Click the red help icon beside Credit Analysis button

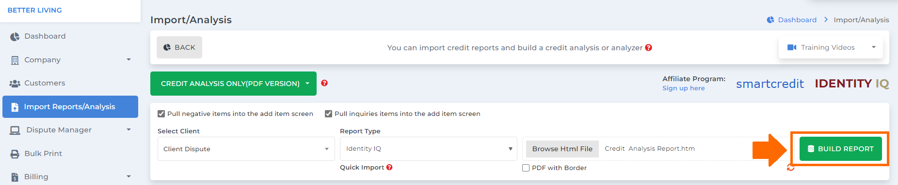[x=324, y=83]
